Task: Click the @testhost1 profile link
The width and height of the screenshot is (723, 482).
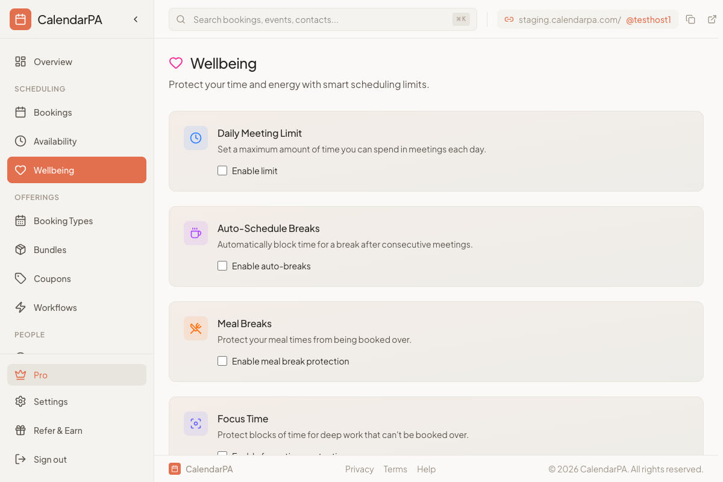Action: 649,19
